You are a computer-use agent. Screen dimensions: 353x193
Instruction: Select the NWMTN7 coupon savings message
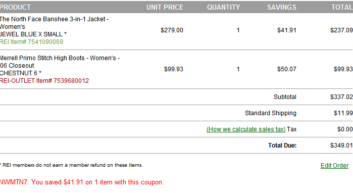coord(82,182)
